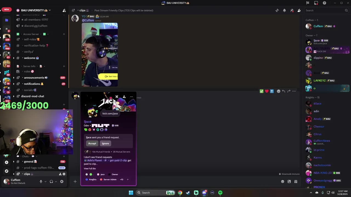Open server folder icon in server list
This screenshot has width=351, height=197.
7,20
